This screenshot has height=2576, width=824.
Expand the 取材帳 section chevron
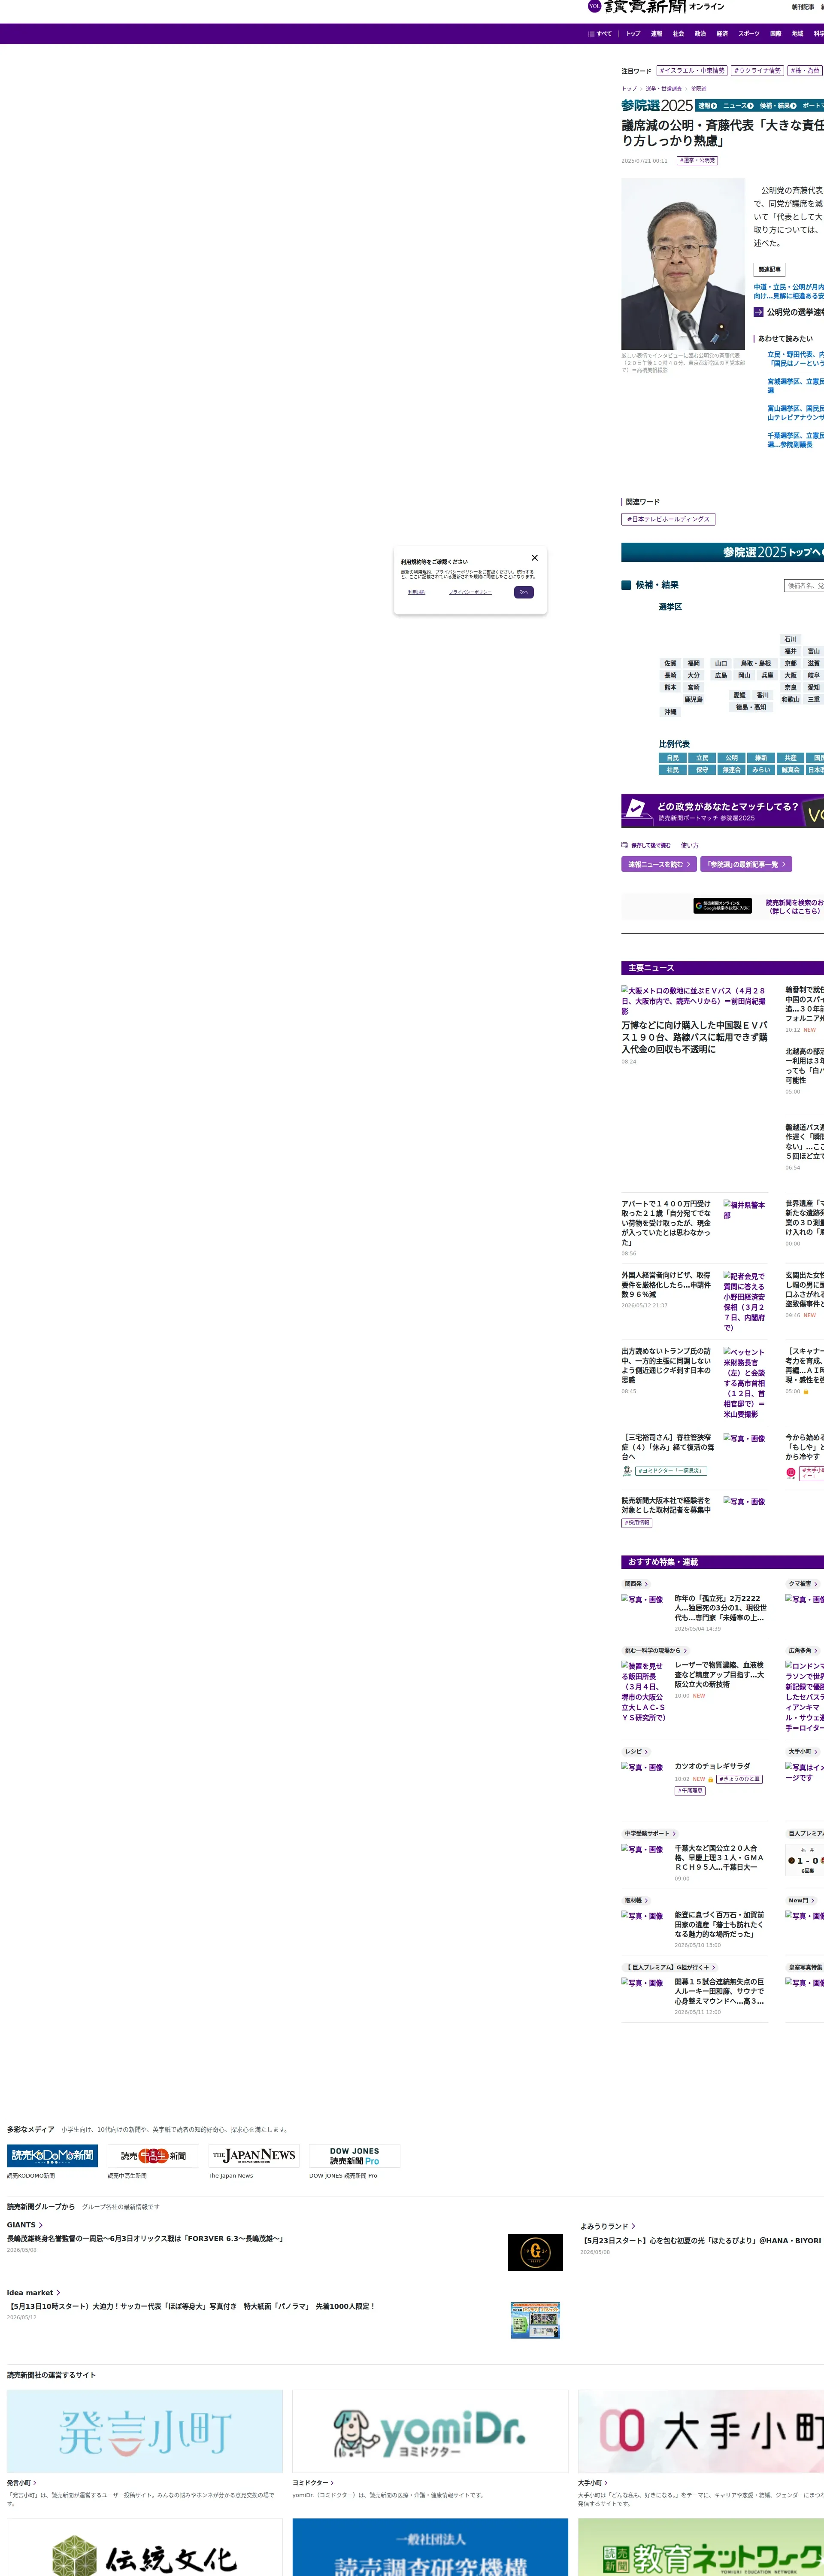[646, 1901]
